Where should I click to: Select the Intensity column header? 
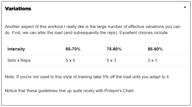click(x=16, y=49)
